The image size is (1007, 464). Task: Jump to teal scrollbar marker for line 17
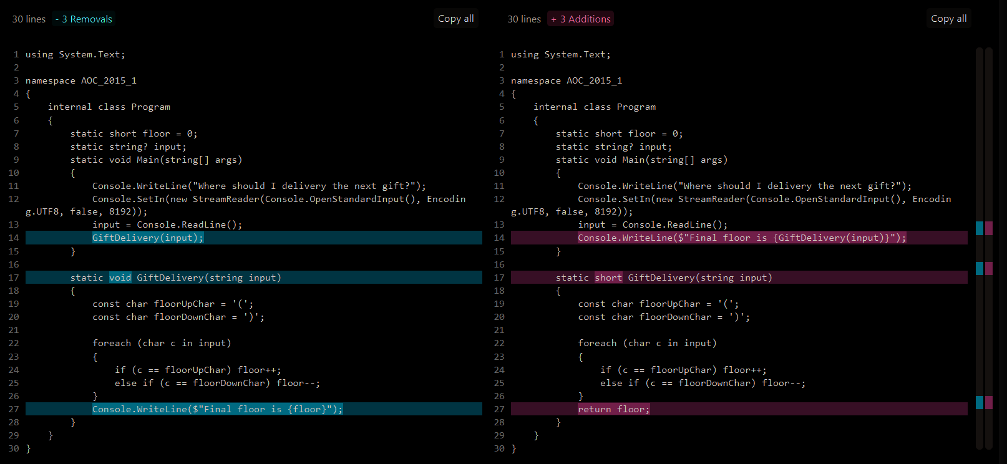[x=980, y=268]
